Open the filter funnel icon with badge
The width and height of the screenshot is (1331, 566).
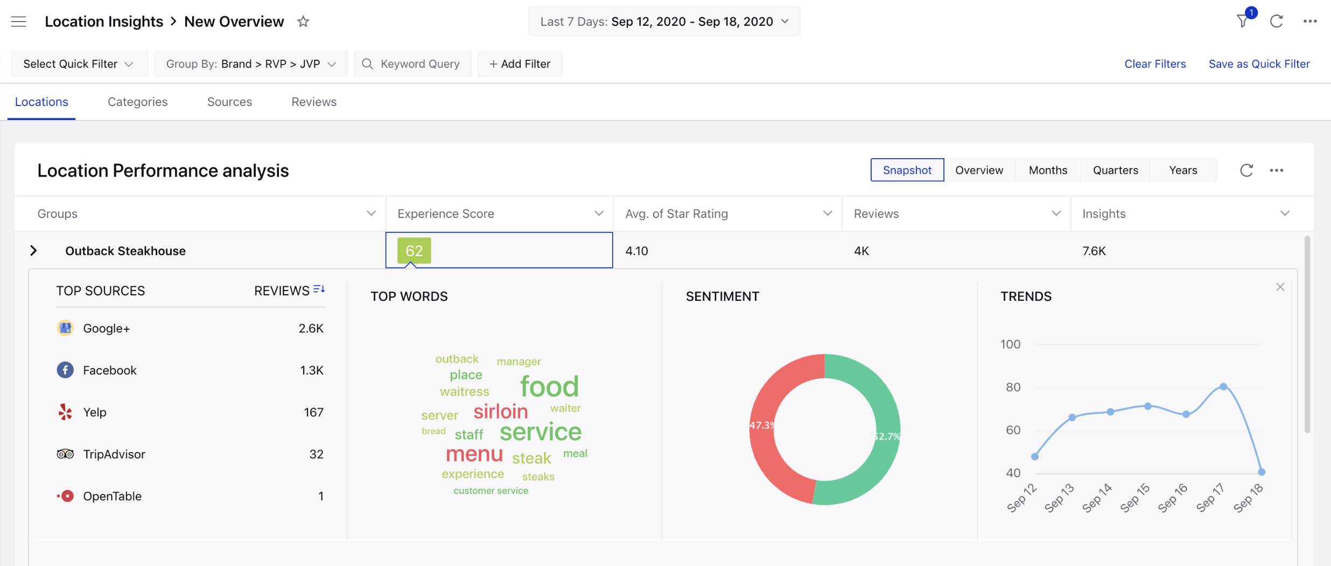coord(1243,21)
